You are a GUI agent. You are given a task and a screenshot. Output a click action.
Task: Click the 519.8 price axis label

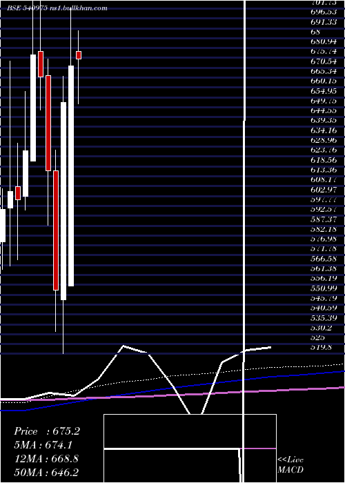321,347
